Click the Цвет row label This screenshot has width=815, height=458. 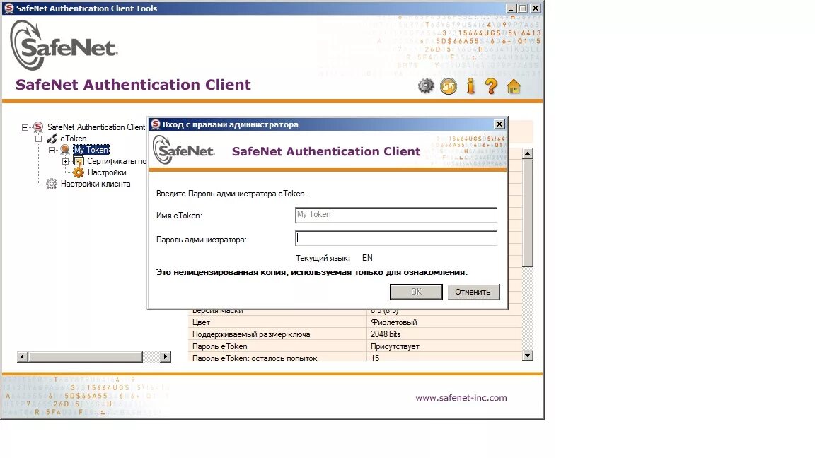[x=201, y=322]
